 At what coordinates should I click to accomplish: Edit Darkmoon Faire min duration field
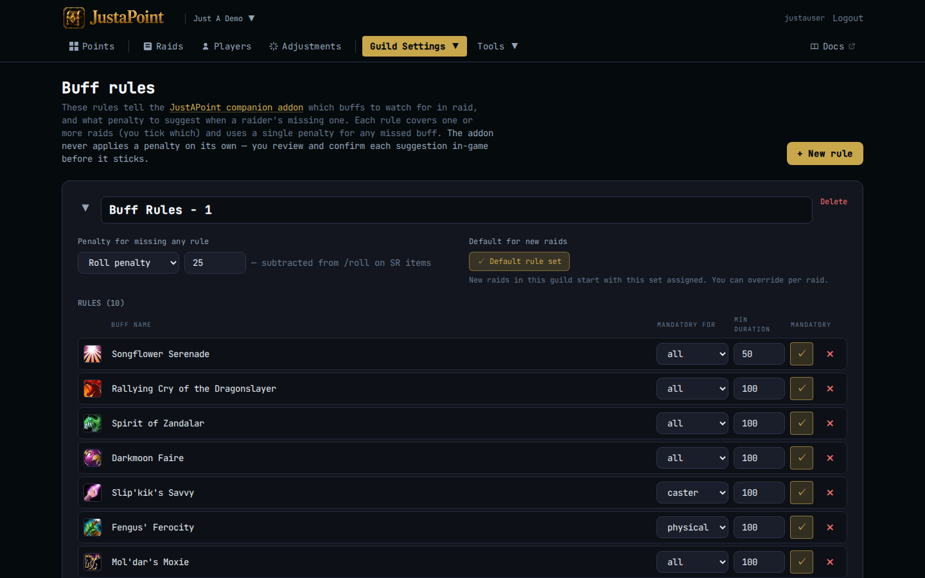click(759, 458)
